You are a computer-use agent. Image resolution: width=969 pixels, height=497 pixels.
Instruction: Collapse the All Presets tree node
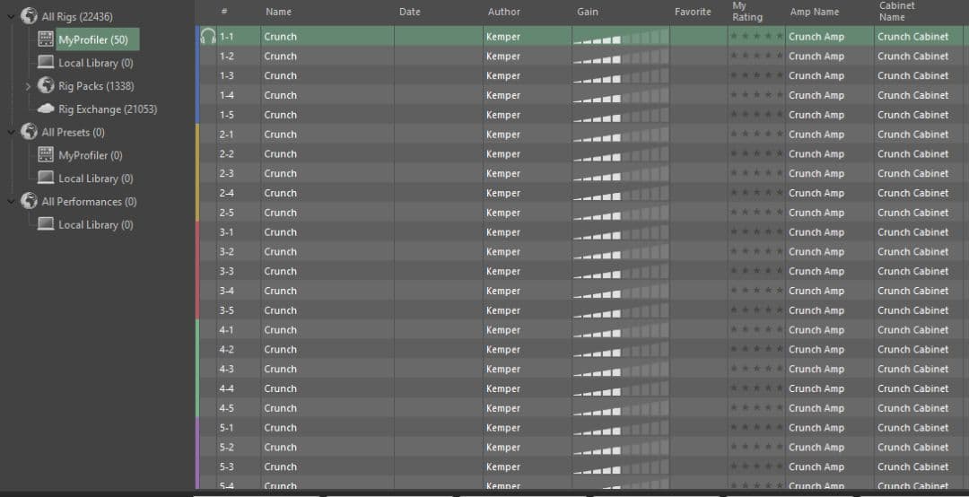tap(11, 132)
